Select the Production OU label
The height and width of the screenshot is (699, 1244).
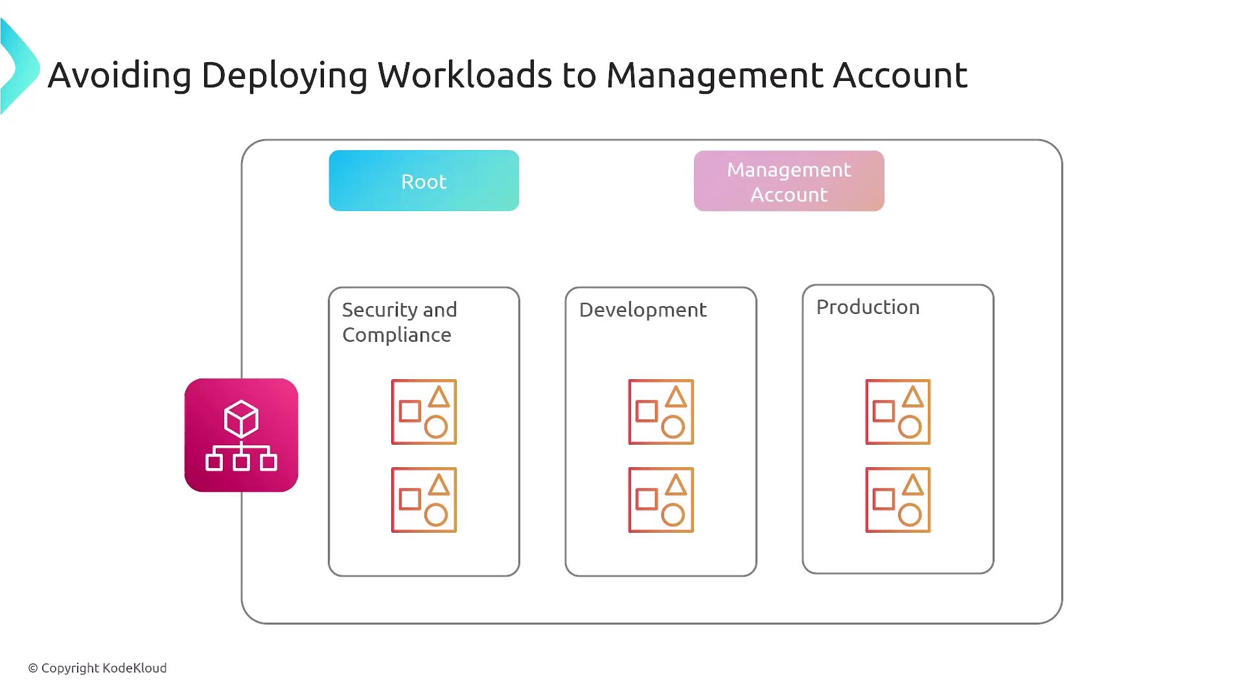point(868,307)
